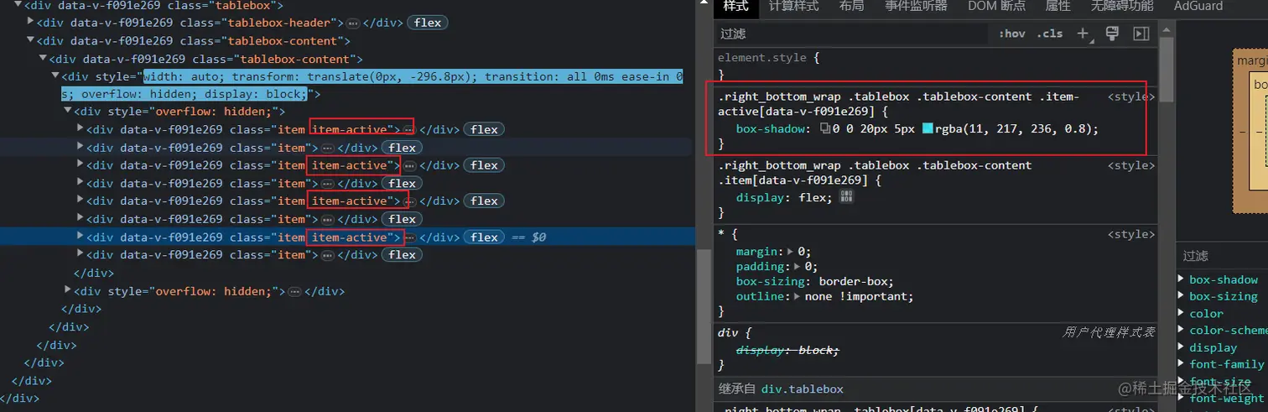The width and height of the screenshot is (1268, 412).
Task: Switch to the 计算样式 tab
Action: coord(793,6)
